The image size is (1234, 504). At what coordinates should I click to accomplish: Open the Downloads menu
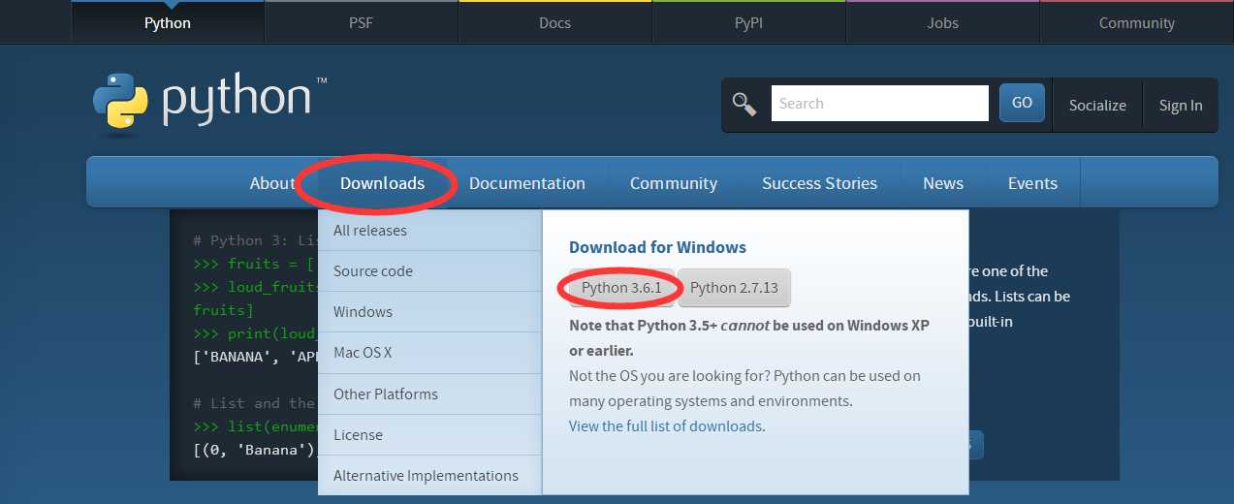(382, 183)
